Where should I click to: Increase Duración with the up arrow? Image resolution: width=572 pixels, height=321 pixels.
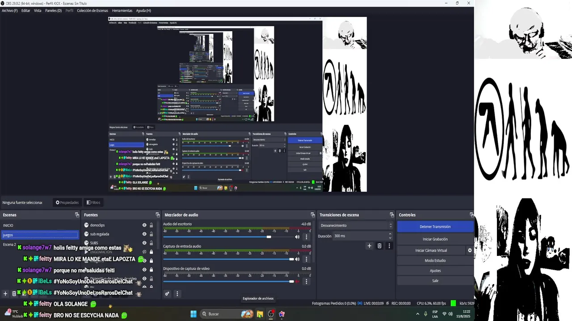point(390,234)
